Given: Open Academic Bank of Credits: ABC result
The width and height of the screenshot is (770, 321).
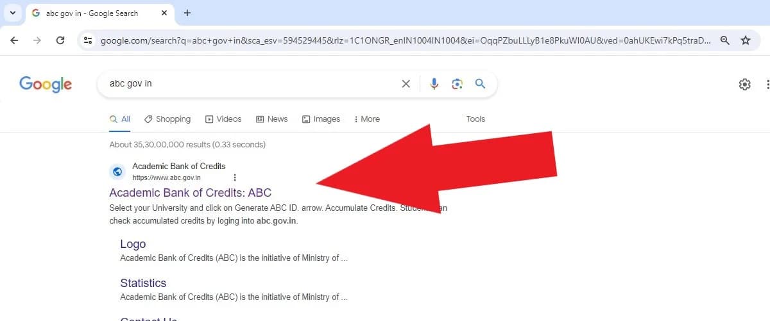Looking at the screenshot, I should coord(191,193).
